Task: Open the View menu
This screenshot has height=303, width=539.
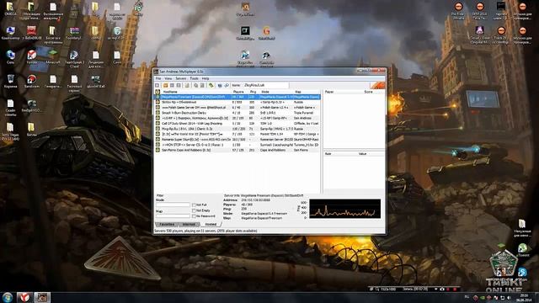Action: coord(168,78)
